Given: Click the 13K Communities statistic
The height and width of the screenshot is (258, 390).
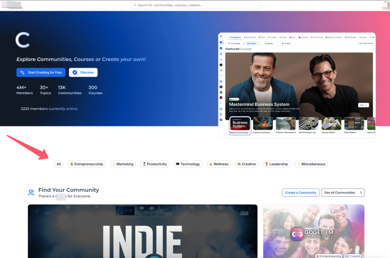Looking at the screenshot, I should pyautogui.click(x=70, y=90).
